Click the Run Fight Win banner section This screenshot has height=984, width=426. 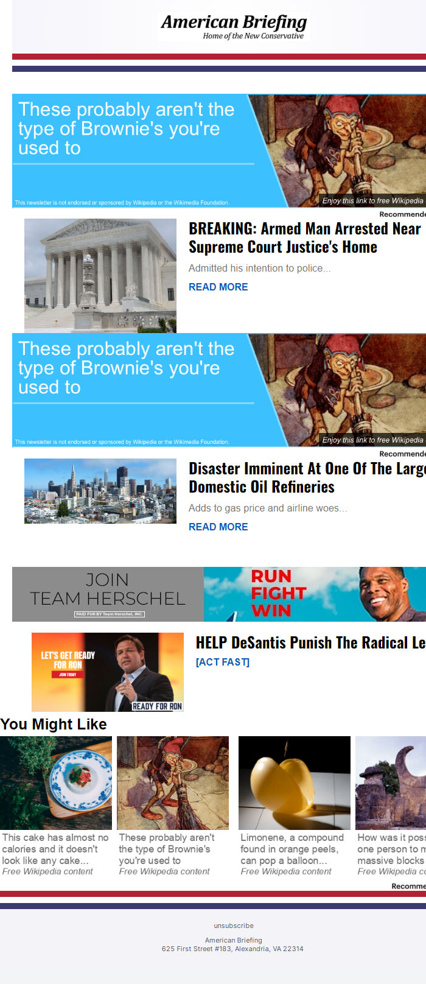[315, 594]
